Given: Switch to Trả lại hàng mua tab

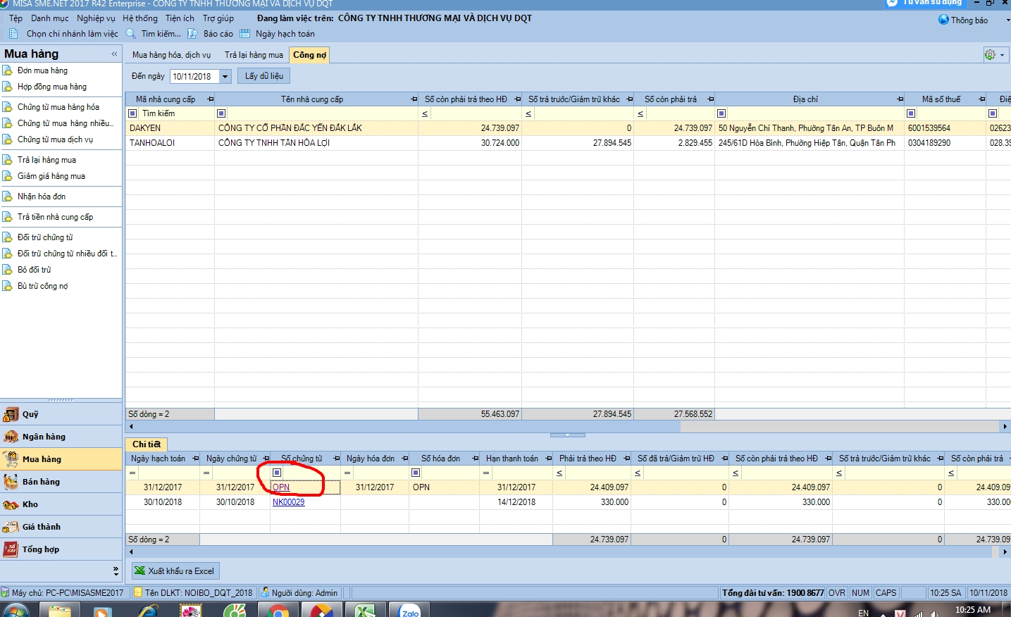Looking at the screenshot, I should click(x=254, y=55).
